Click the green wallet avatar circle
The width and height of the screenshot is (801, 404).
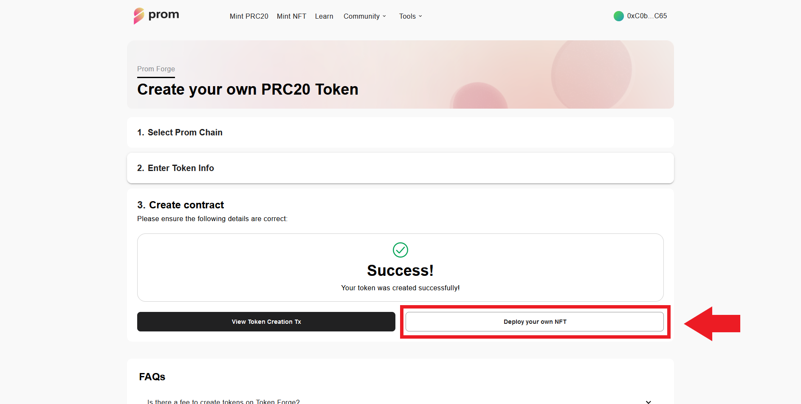coord(618,16)
